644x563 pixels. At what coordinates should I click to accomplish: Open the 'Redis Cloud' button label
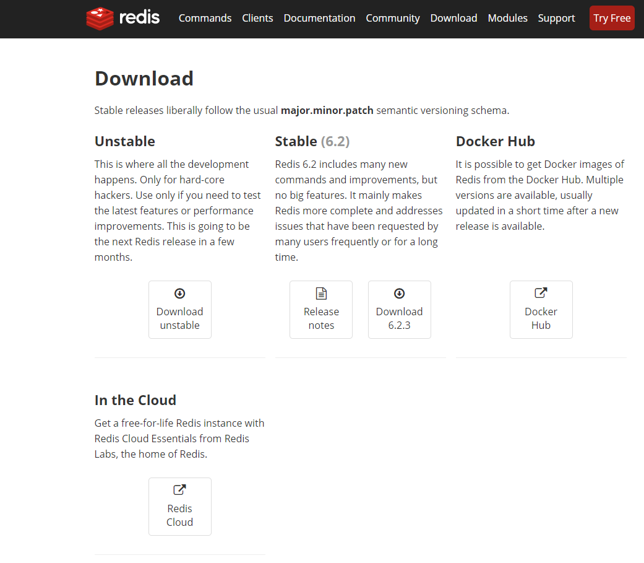point(180,515)
